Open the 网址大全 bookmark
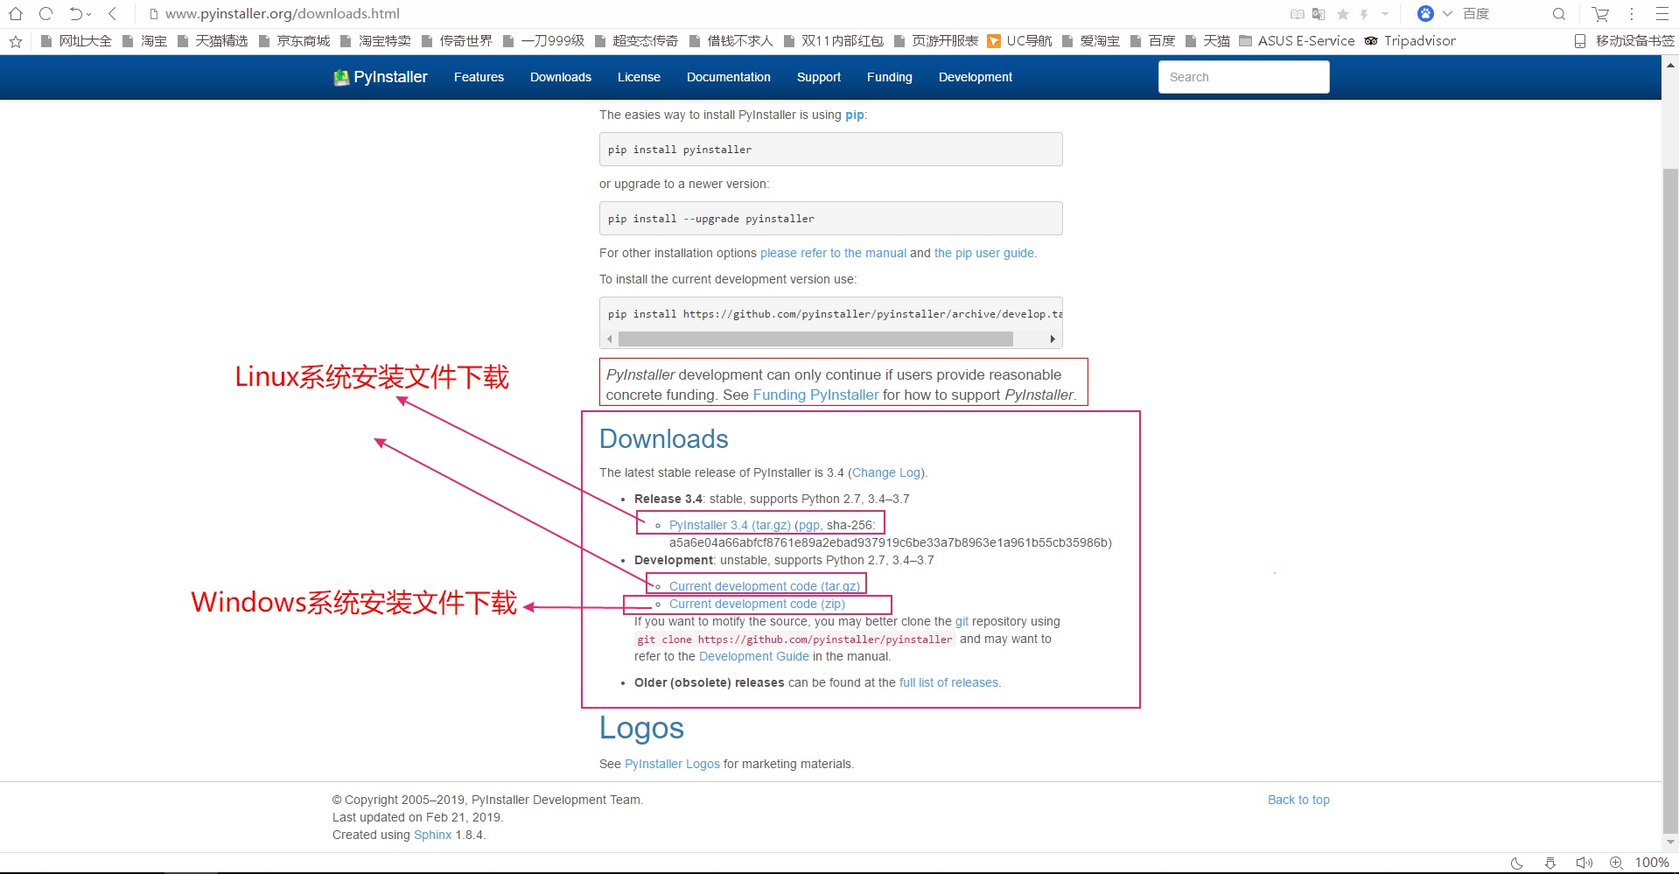Screen dimensions: 1679x874 coord(76,41)
